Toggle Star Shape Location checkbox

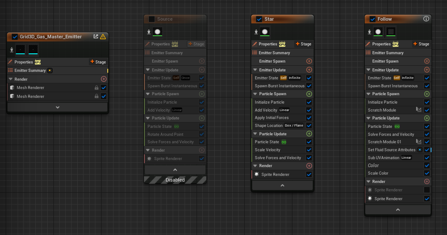pyautogui.click(x=309, y=126)
